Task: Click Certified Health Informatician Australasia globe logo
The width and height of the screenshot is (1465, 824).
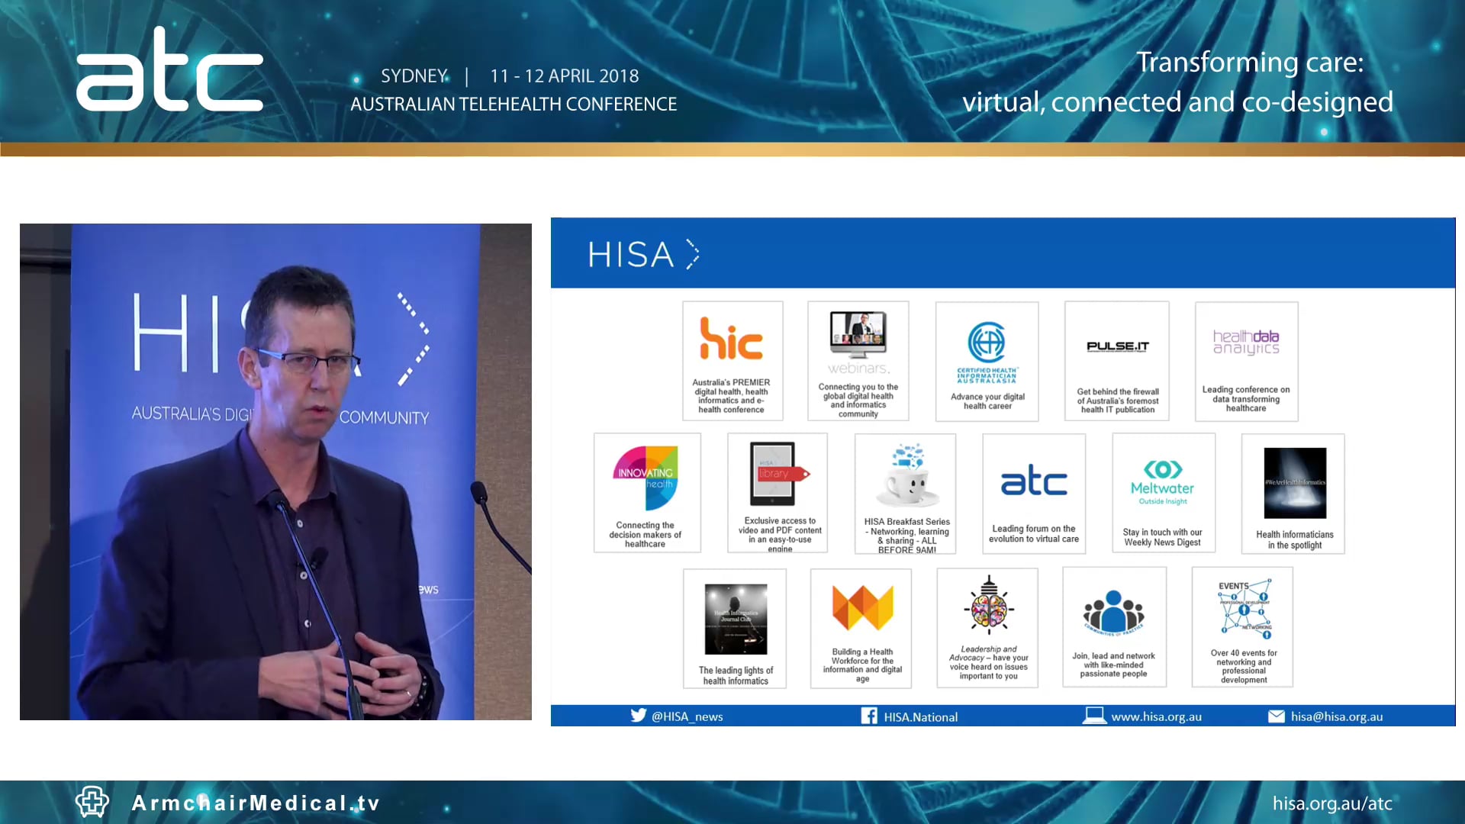Action: pyautogui.click(x=987, y=343)
